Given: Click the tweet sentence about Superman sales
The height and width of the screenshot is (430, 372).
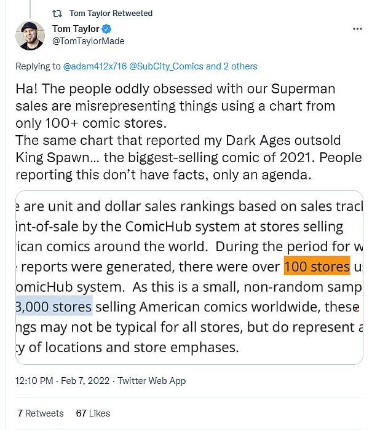Looking at the screenshot, I should point(175,97).
